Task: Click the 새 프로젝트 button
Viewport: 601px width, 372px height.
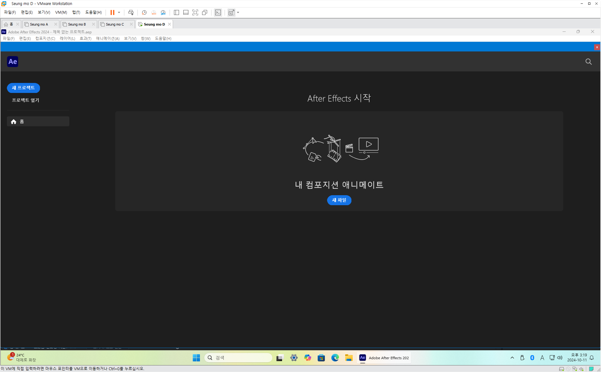Action: [23, 88]
